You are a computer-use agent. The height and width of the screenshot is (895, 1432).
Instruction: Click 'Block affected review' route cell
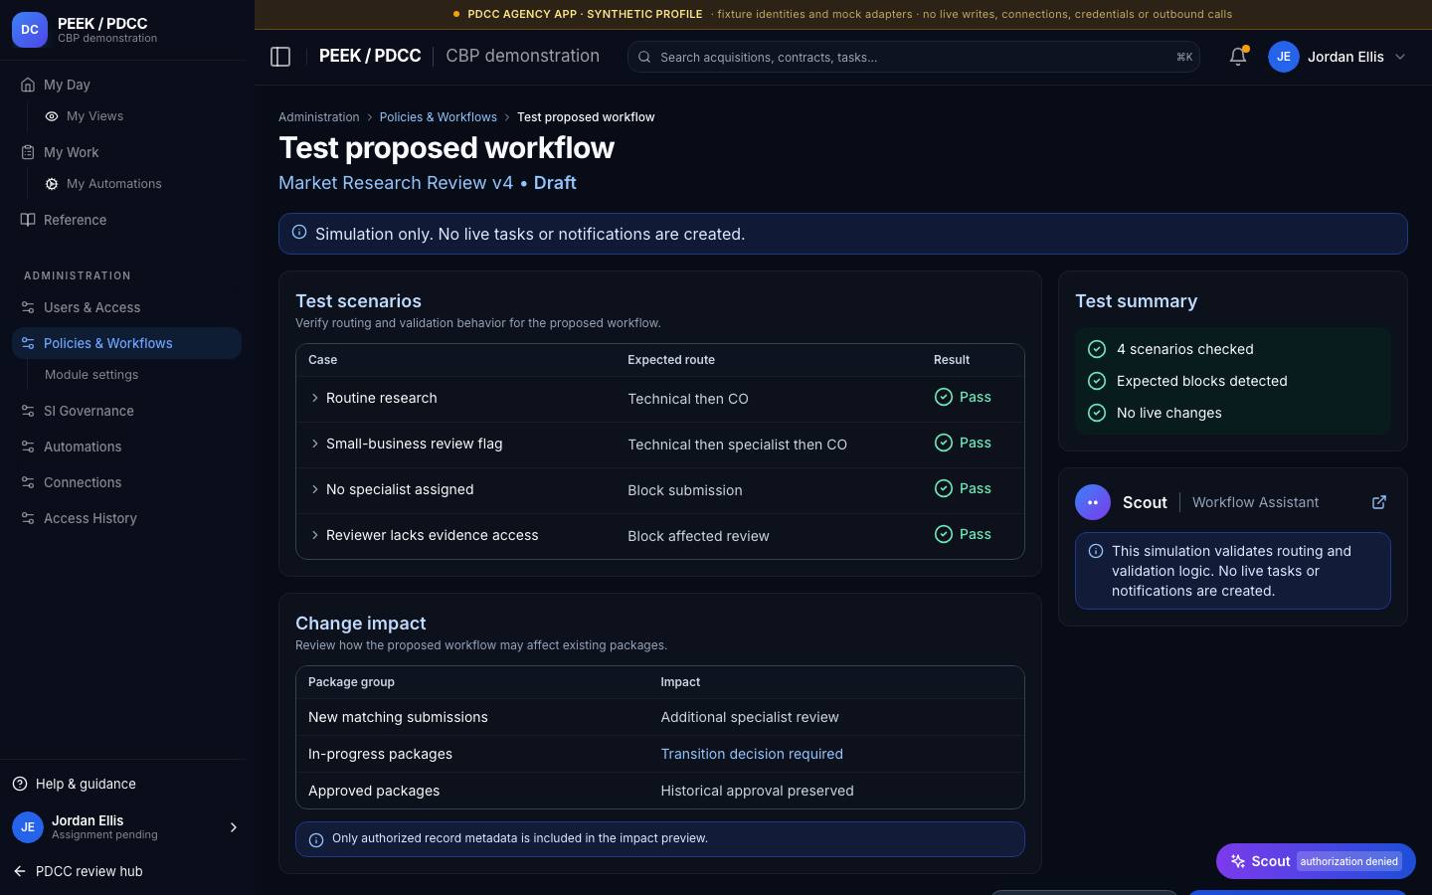[698, 536]
